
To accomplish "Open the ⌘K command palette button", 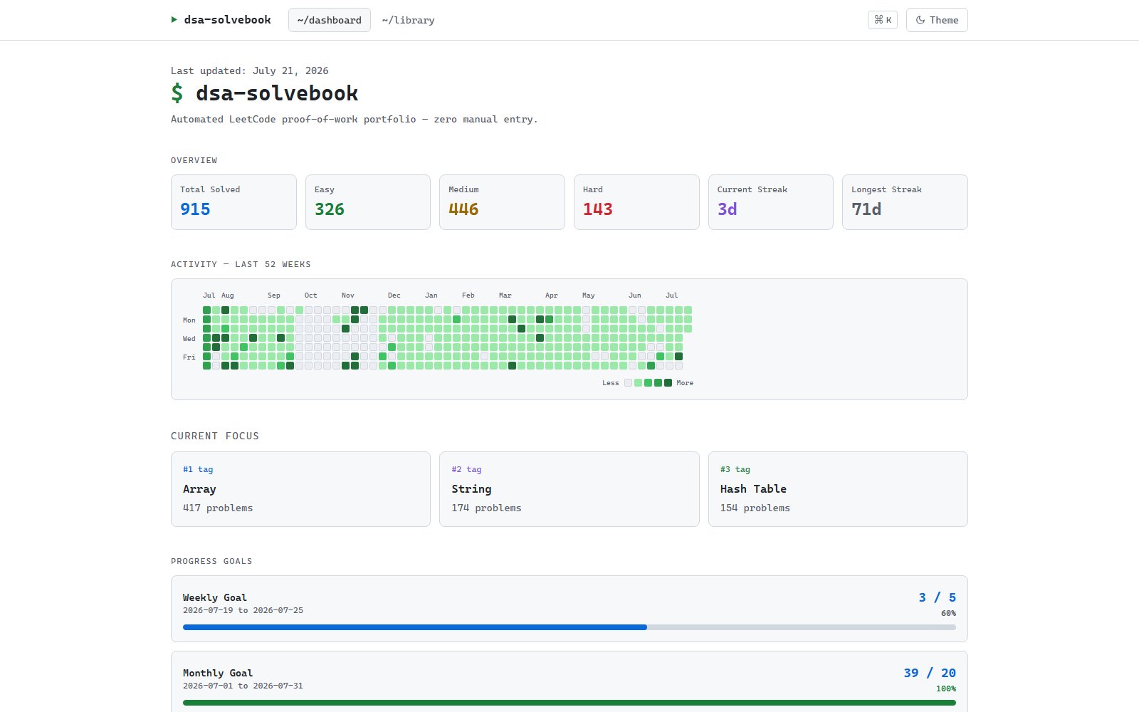I will pyautogui.click(x=883, y=20).
